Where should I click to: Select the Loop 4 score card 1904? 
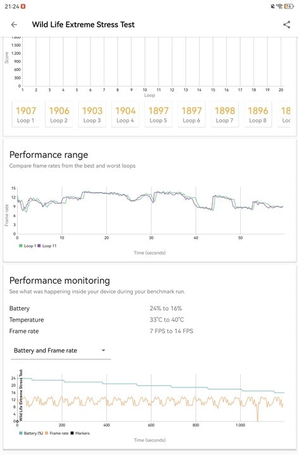coord(125,114)
